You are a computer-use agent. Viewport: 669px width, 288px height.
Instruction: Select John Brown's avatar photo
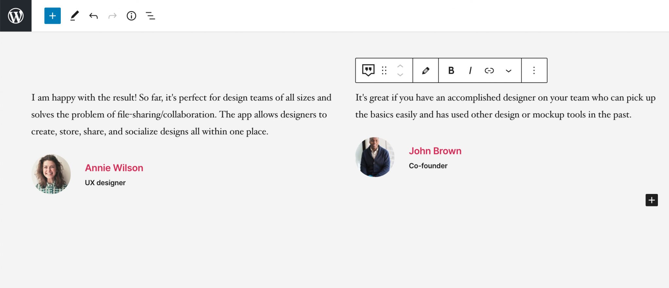[375, 157]
